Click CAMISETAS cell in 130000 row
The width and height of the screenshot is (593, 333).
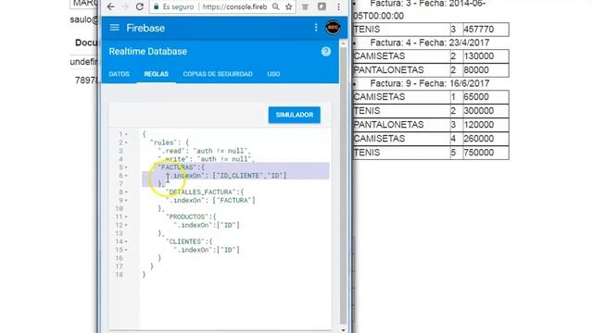(401, 56)
